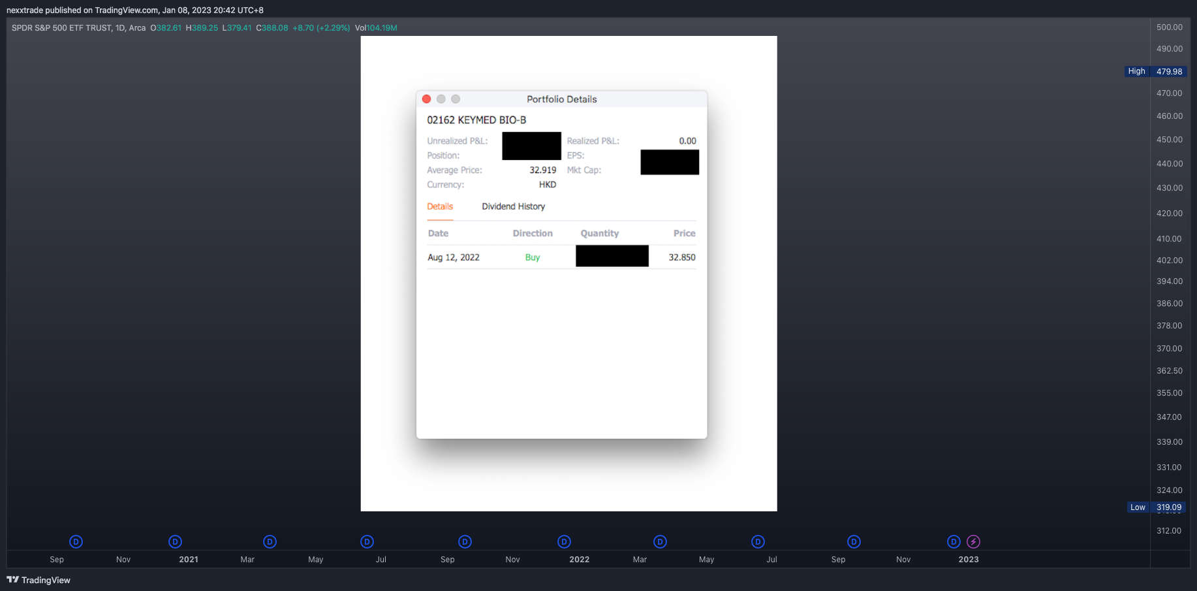This screenshot has height=591, width=1197.
Task: Open the dividend marker just before Jul 2021
Action: pos(367,541)
